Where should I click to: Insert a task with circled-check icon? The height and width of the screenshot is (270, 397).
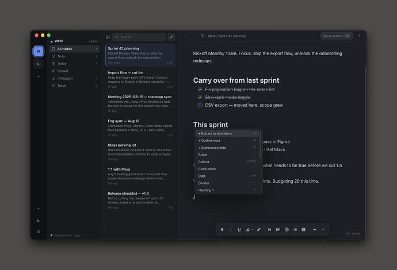(x=287, y=230)
